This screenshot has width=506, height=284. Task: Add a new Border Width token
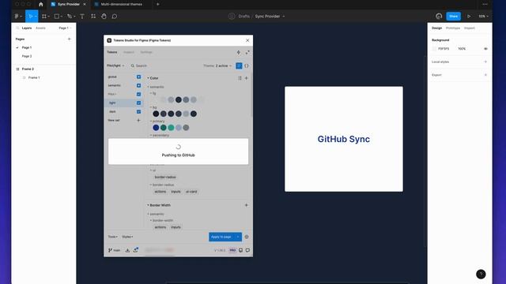[246, 205]
